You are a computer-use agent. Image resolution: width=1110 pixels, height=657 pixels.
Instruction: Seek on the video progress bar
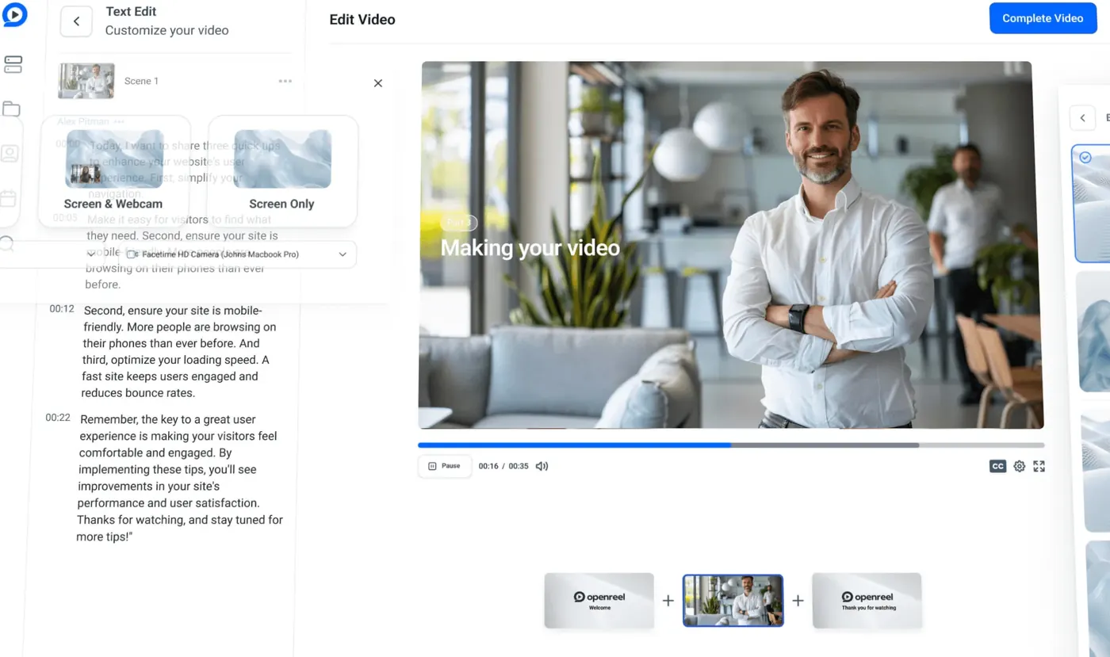(731, 445)
